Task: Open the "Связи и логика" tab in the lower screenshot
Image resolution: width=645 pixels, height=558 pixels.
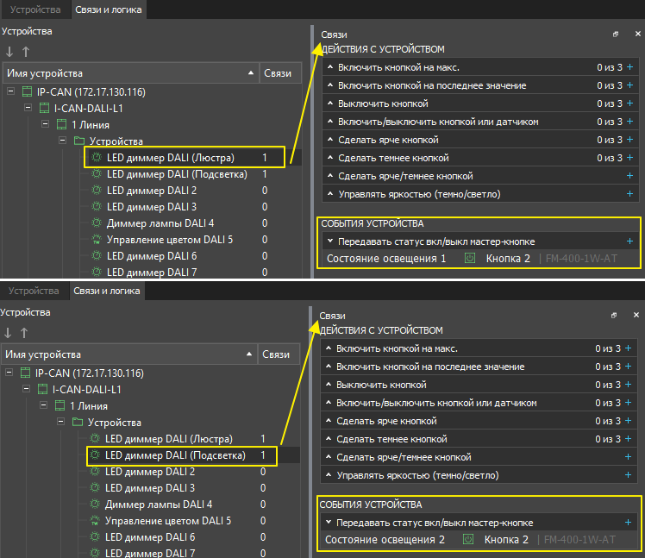Action: coord(108,292)
